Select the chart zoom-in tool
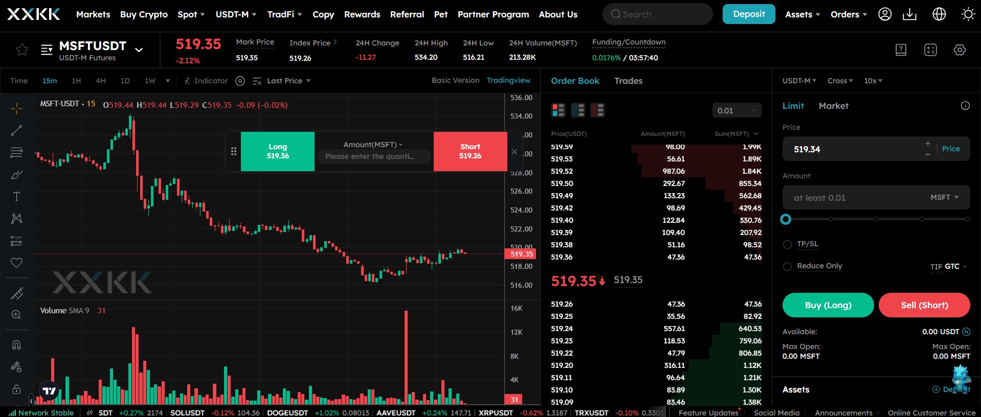The height and width of the screenshot is (417, 981). pos(16,315)
